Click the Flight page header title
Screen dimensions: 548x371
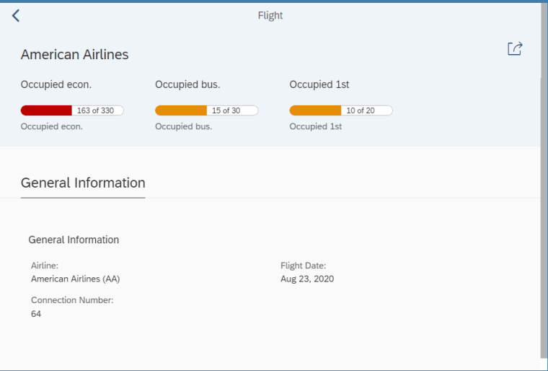pyautogui.click(x=270, y=16)
